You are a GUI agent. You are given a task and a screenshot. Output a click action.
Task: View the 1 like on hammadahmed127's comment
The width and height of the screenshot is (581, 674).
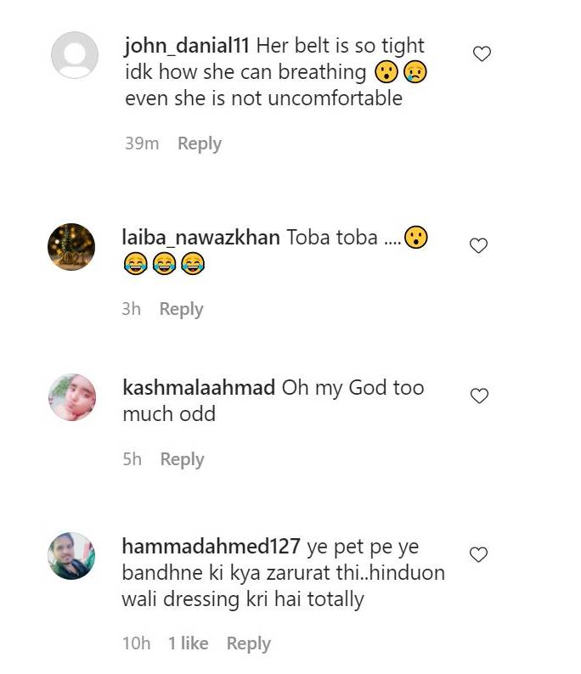[x=189, y=643]
